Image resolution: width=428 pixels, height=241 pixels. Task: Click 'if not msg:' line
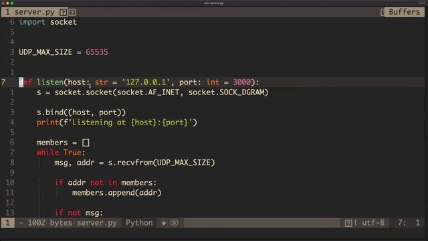tap(79, 213)
